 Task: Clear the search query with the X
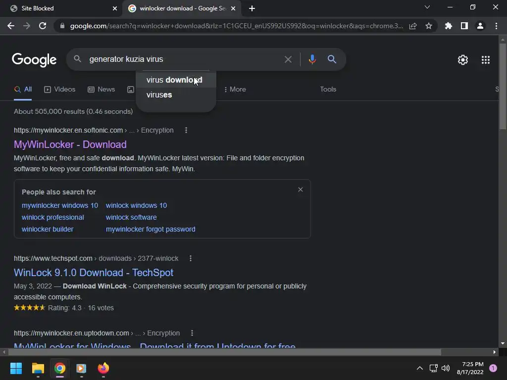coord(288,59)
